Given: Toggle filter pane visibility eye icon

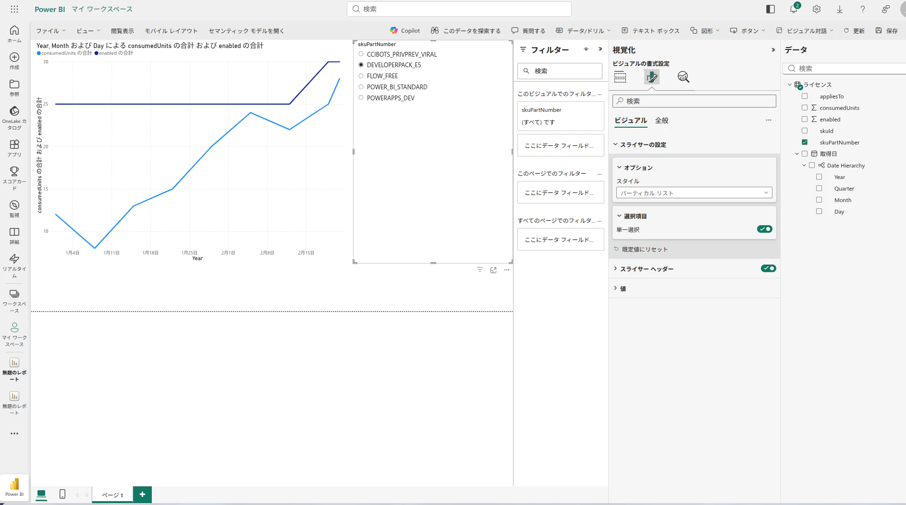Looking at the screenshot, I should (x=586, y=49).
